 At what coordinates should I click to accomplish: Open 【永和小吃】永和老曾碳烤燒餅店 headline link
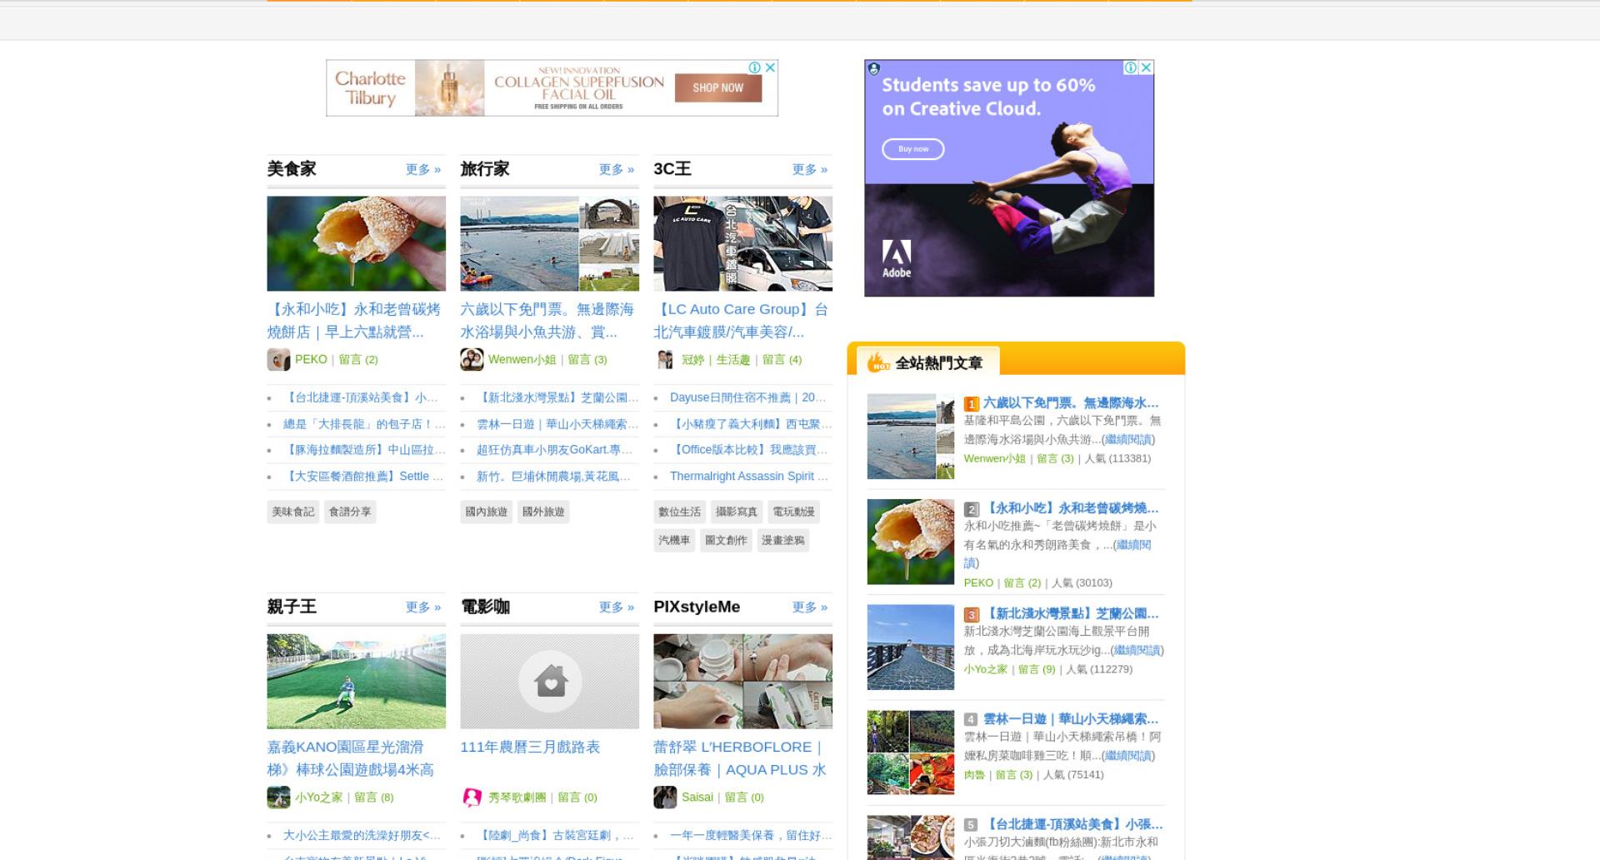pos(354,321)
